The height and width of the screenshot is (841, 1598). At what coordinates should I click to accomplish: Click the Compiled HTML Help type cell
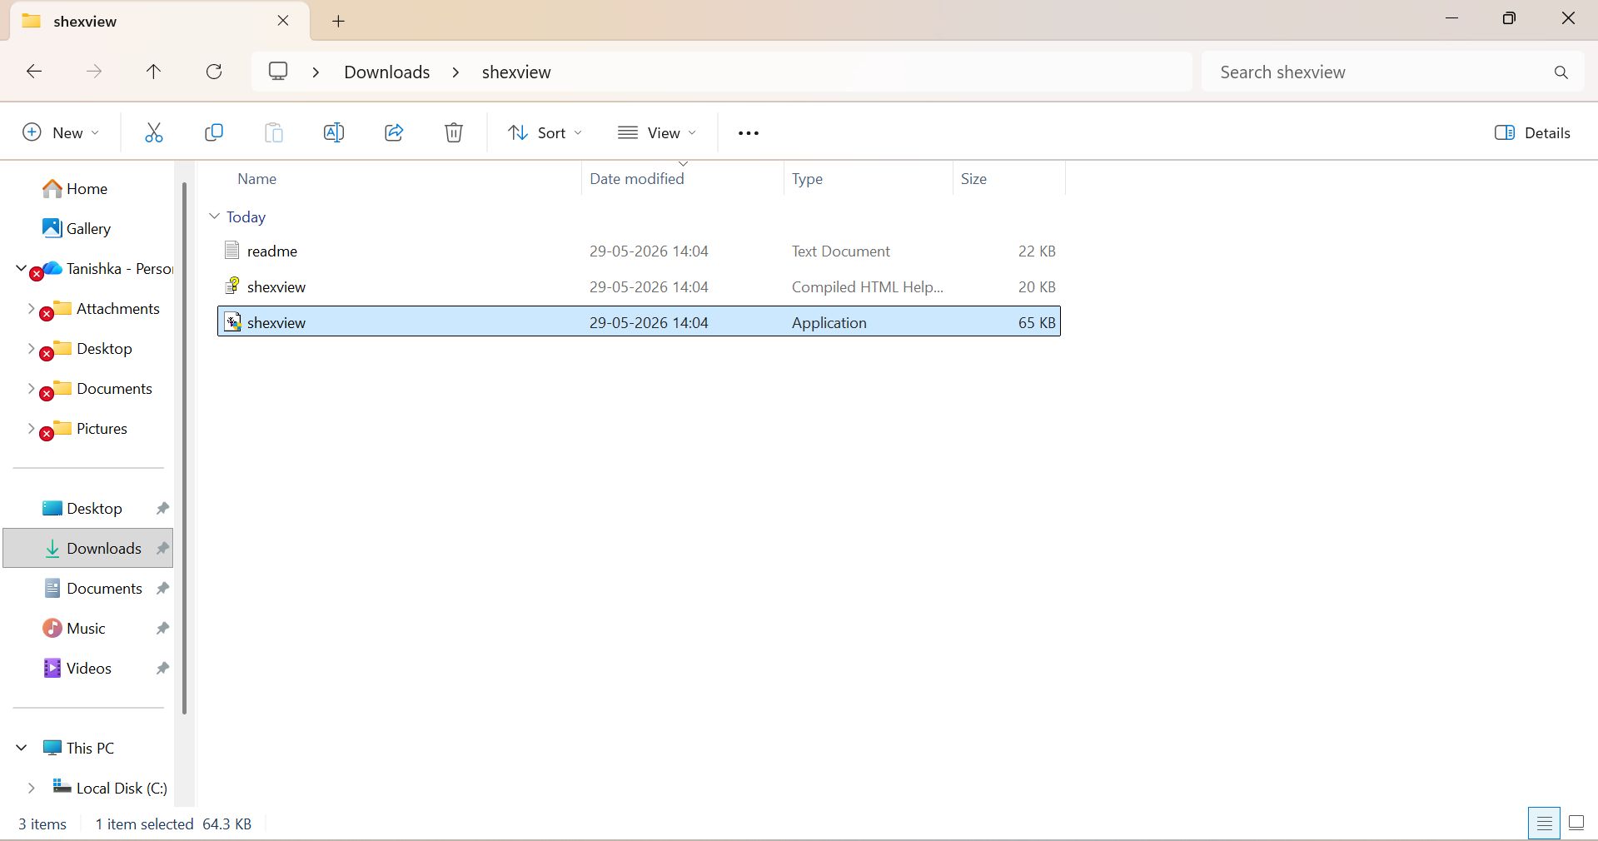pyautogui.click(x=867, y=287)
